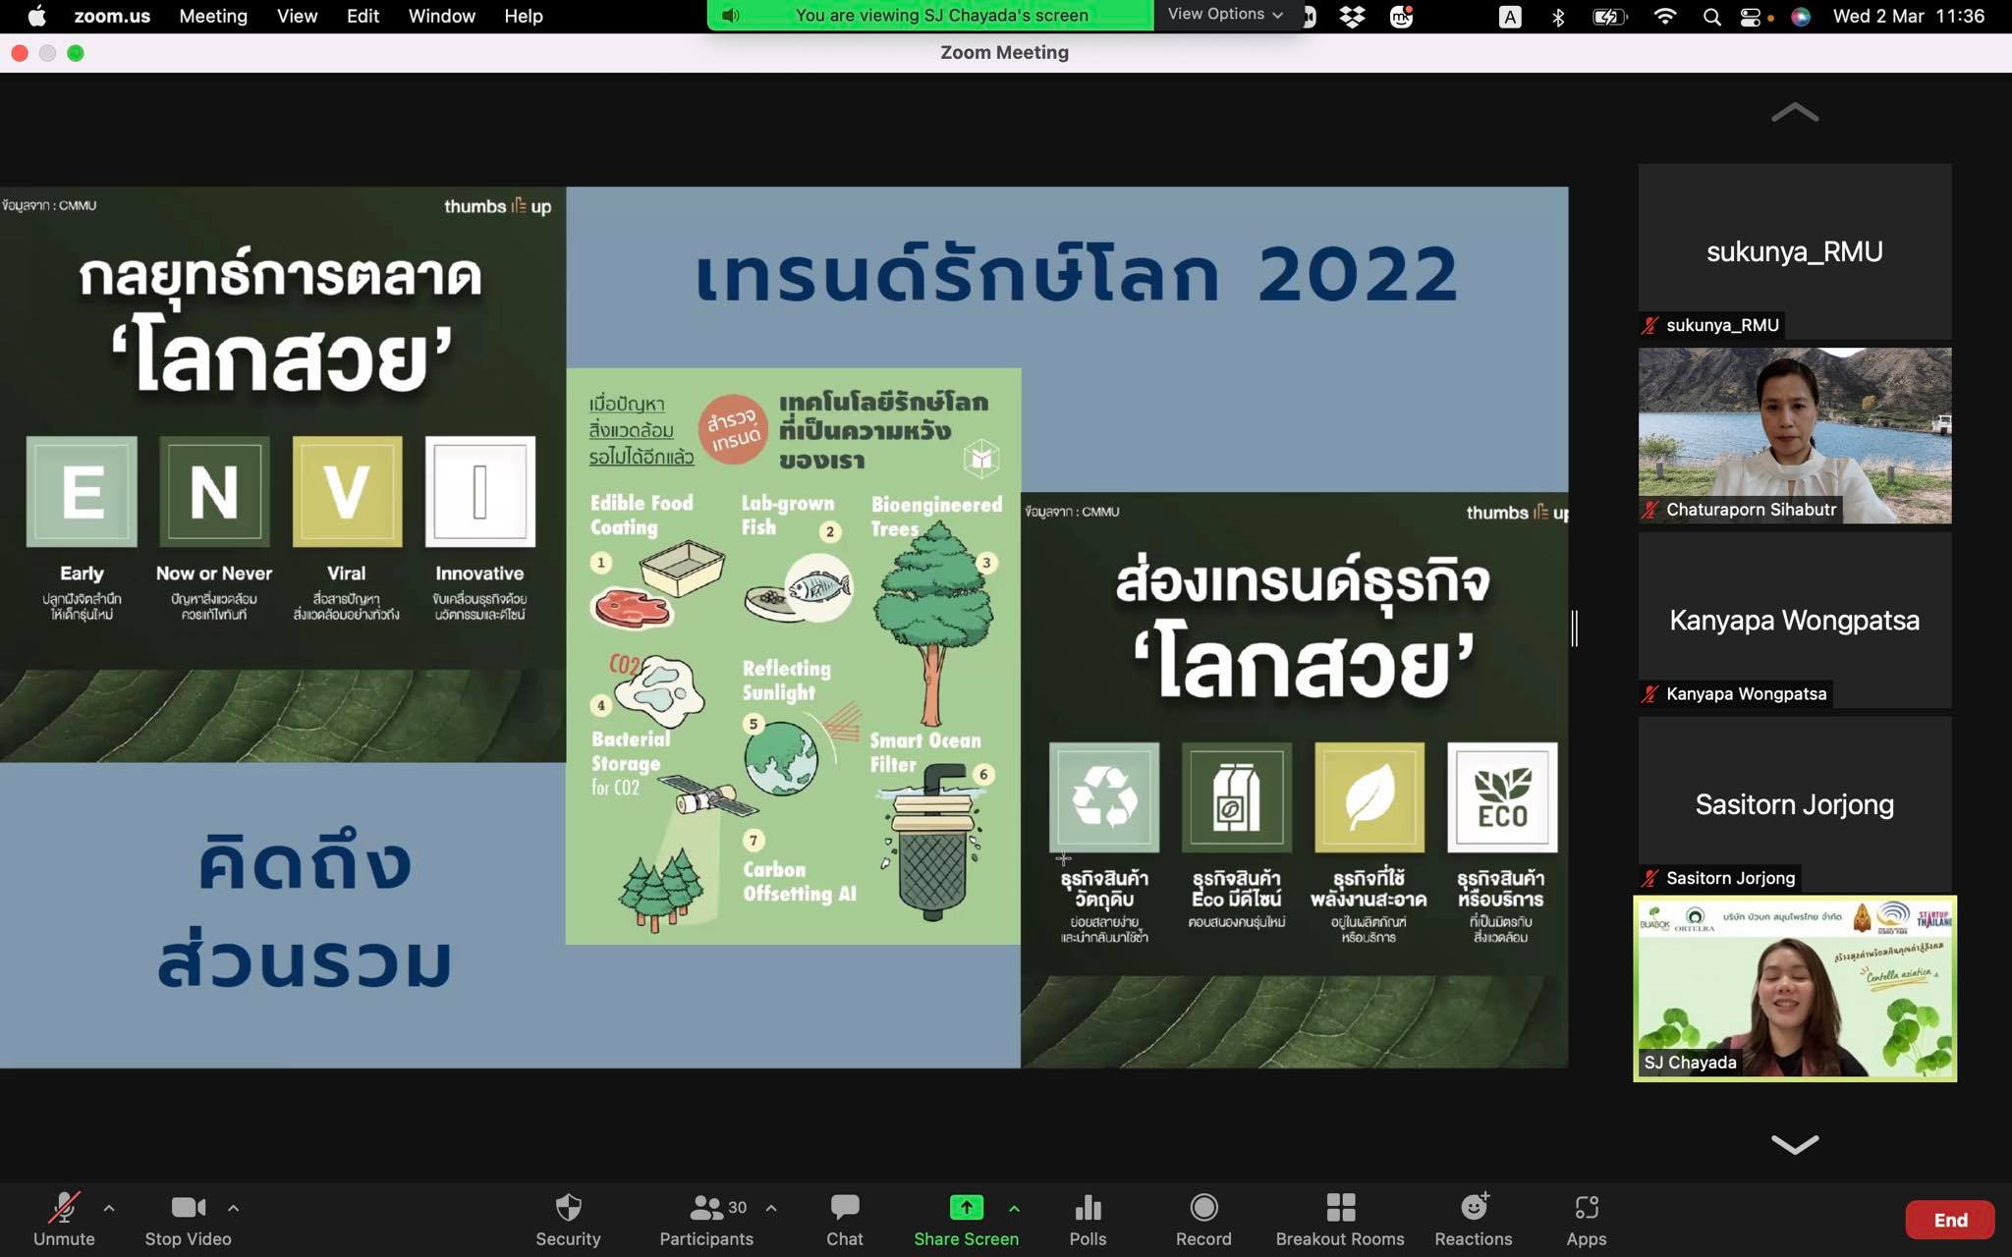The height and width of the screenshot is (1257, 2012).
Task: Open the Window menu
Action: (x=441, y=16)
